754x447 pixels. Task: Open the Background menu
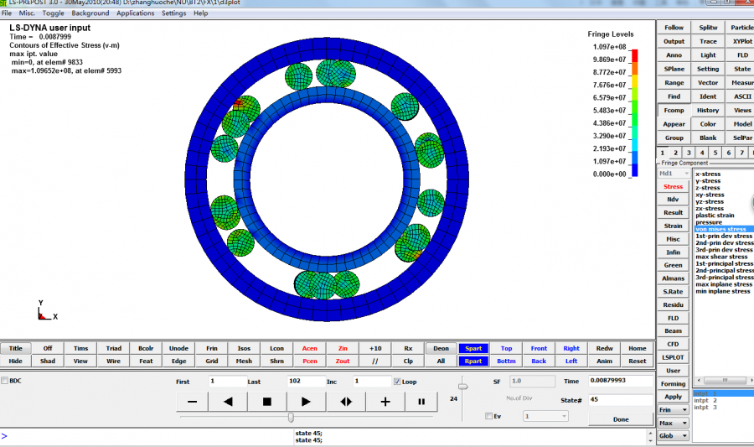click(90, 13)
